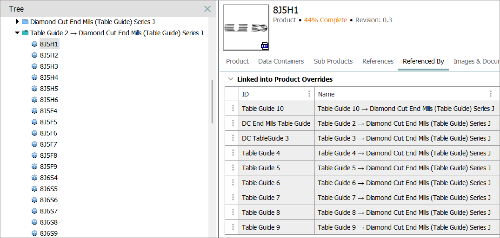This screenshot has height=238, width=500.
Task: Click the Tree panel vertical scrollbar
Action: pyautogui.click(x=212, y=101)
